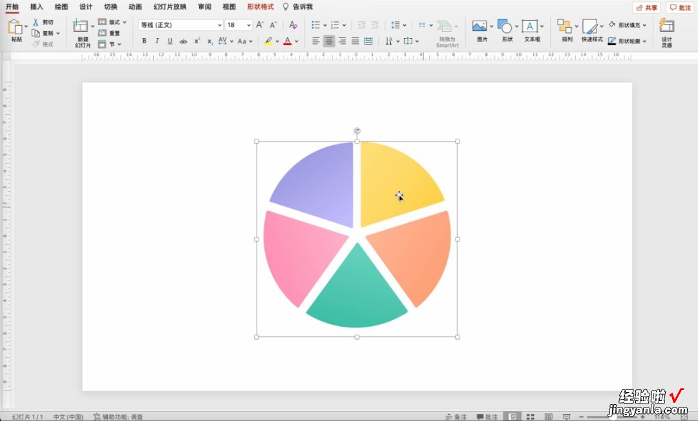The image size is (698, 421).
Task: Toggle Bold formatting
Action: (144, 41)
